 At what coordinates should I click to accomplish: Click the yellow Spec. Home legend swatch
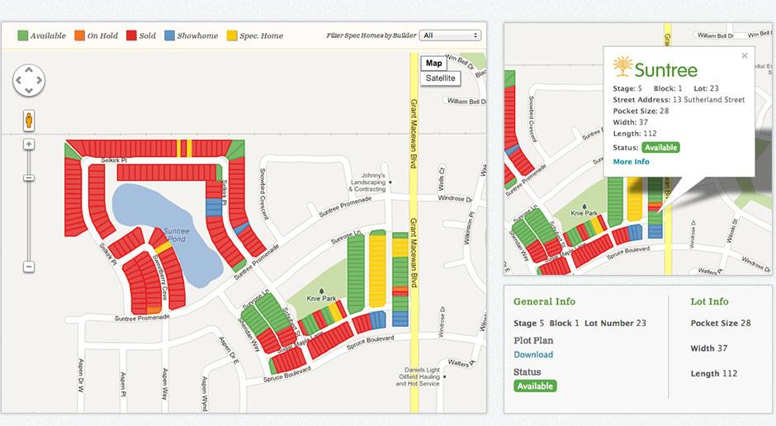tap(232, 35)
